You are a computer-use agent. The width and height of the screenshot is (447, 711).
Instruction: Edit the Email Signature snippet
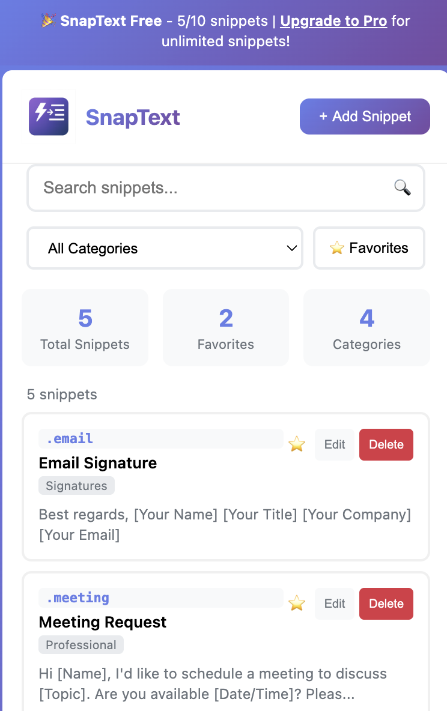(335, 444)
